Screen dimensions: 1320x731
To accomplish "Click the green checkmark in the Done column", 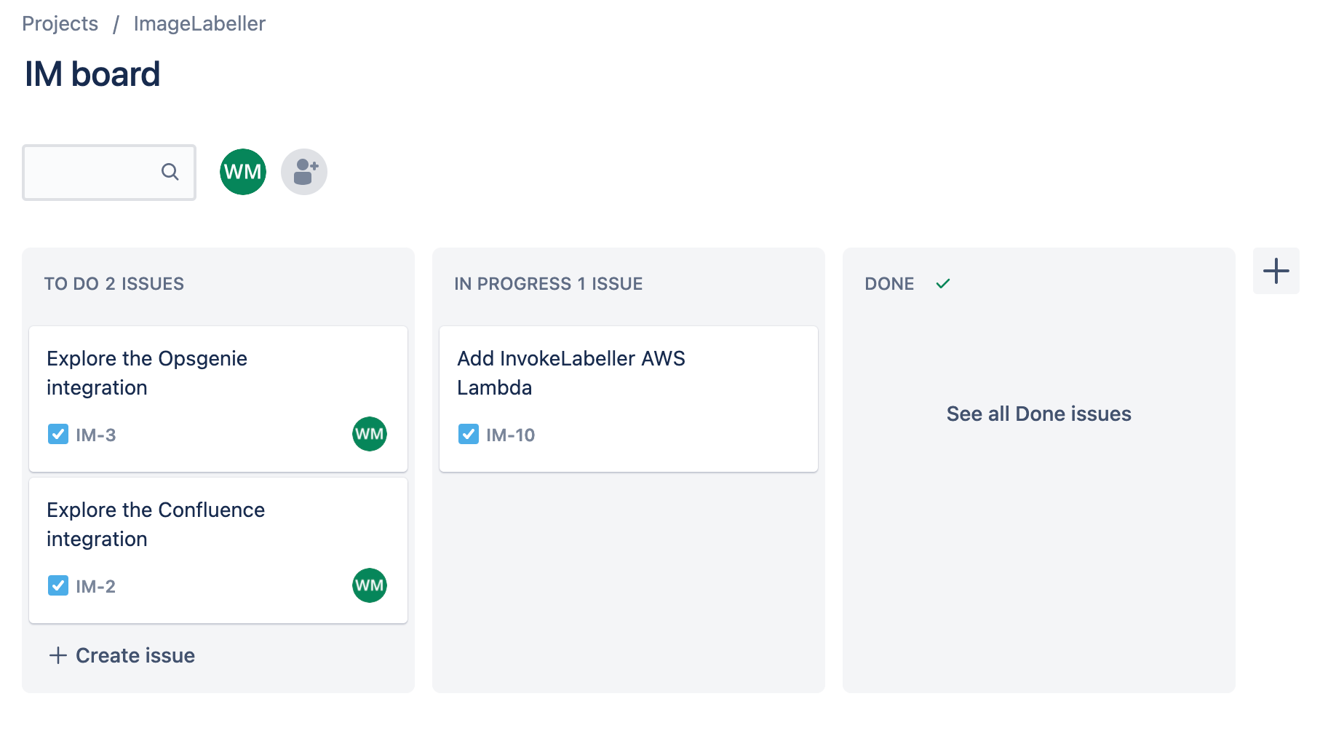I will tap(944, 283).
